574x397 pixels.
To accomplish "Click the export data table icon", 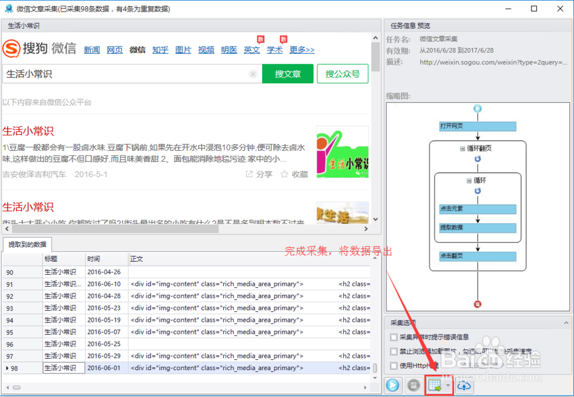I will click(x=435, y=385).
